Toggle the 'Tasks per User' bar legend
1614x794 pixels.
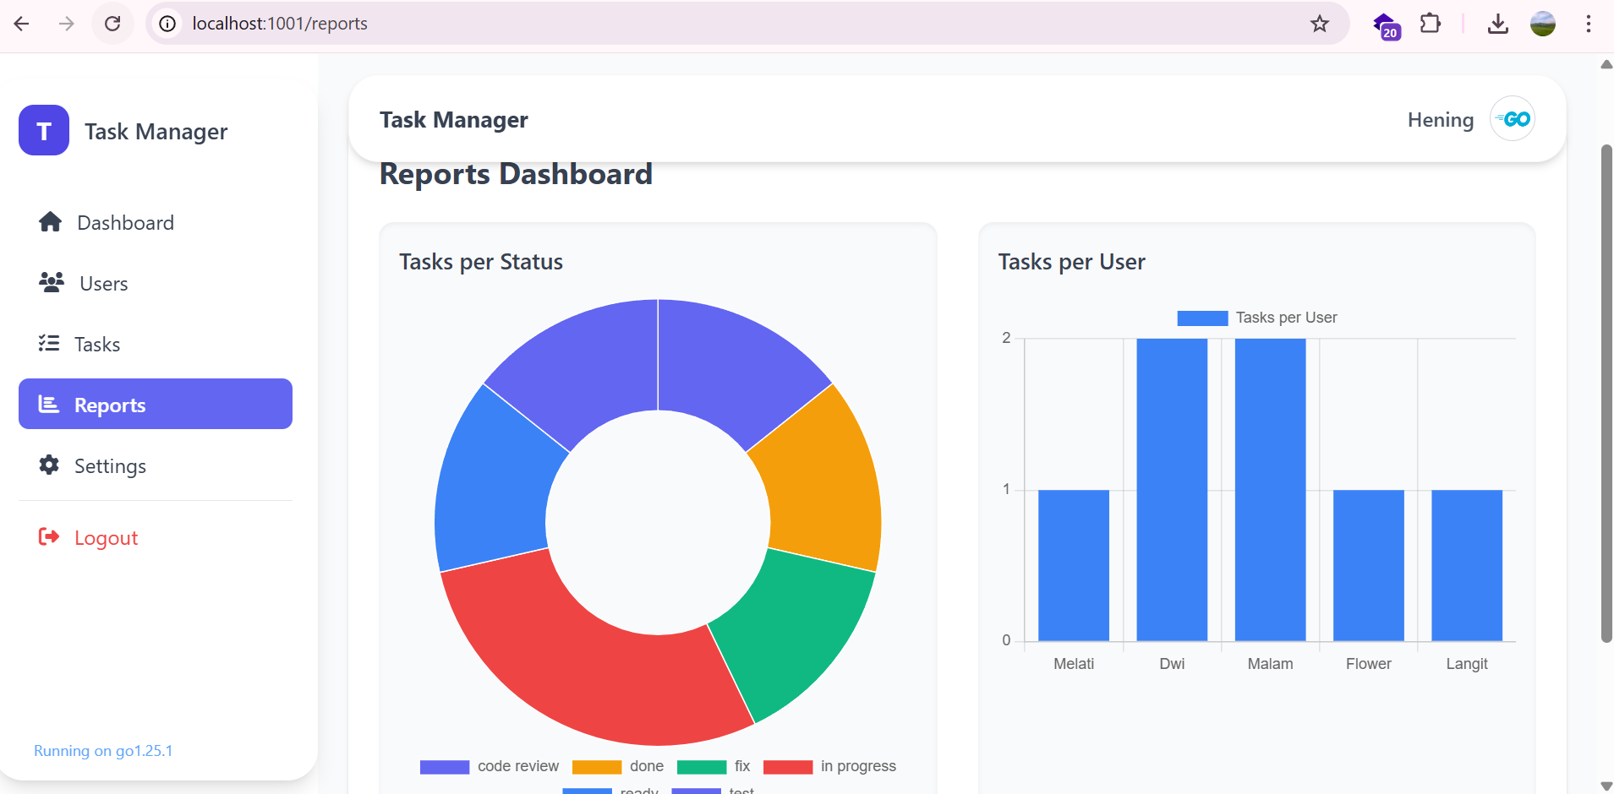pyautogui.click(x=1257, y=318)
